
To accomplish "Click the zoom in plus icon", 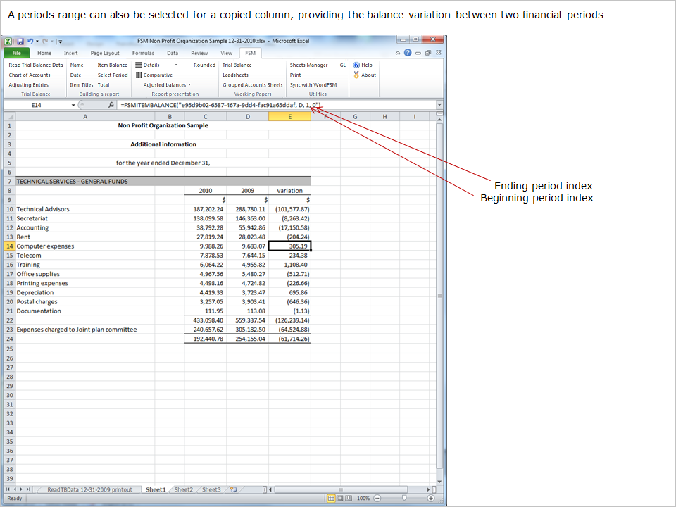I will coord(430,498).
